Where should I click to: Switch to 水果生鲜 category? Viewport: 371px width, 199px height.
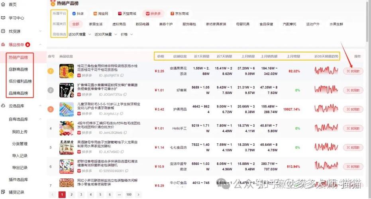[x=336, y=24]
